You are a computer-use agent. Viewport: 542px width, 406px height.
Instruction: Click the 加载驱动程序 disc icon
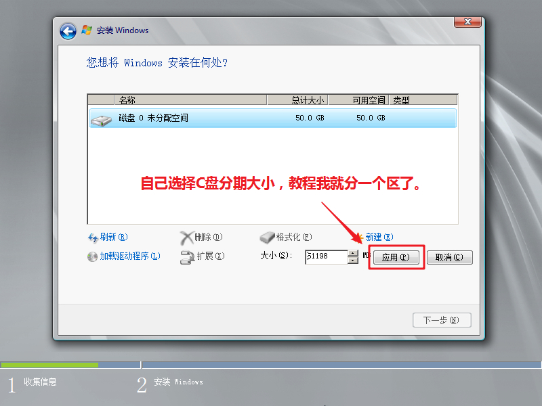(93, 256)
